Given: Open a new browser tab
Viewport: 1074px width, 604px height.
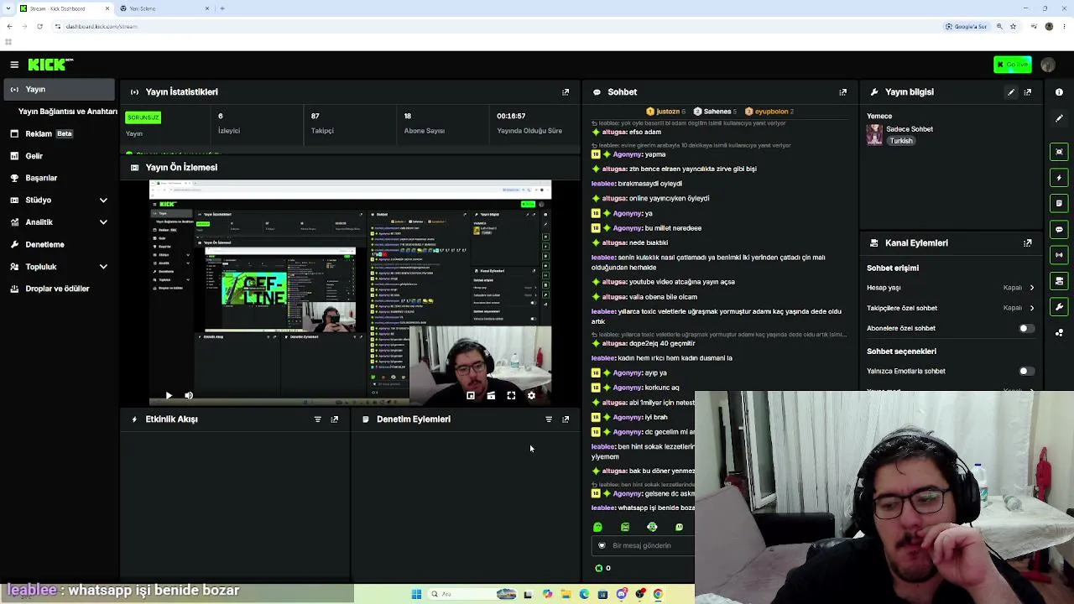Looking at the screenshot, I should click(222, 8).
